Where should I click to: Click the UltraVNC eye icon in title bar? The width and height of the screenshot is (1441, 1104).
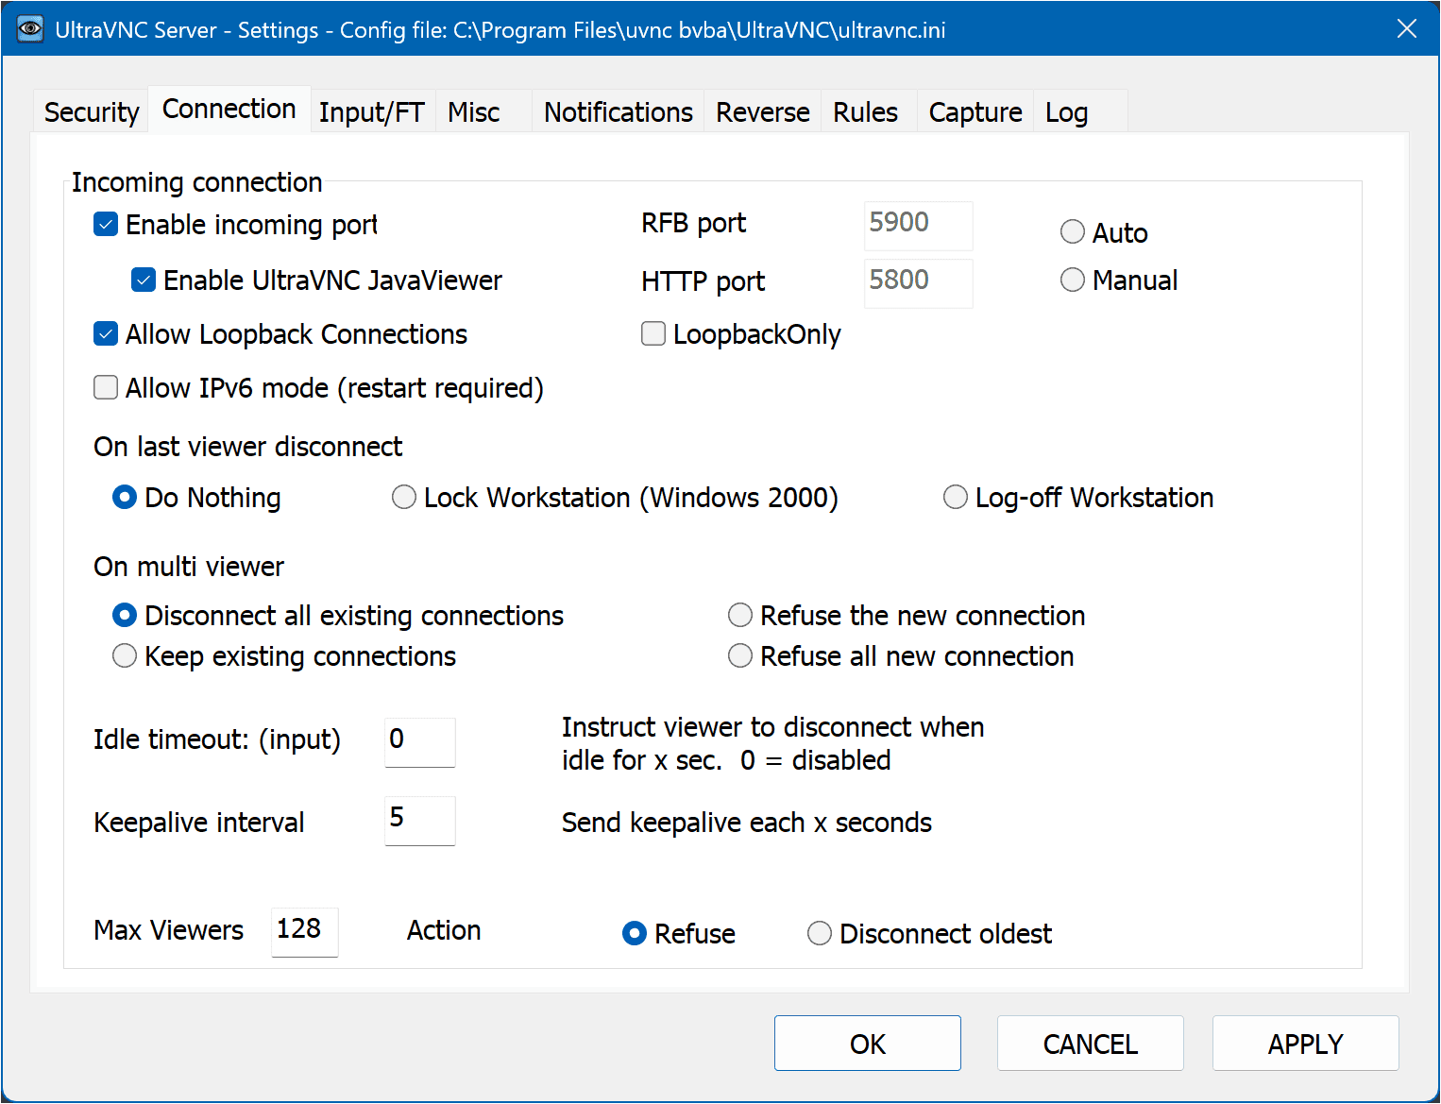pos(30,29)
